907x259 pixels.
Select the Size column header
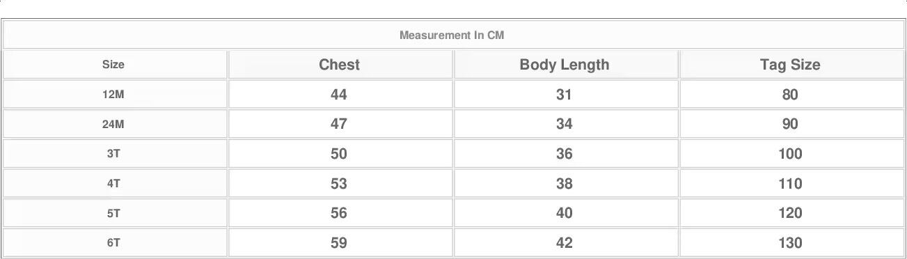click(x=114, y=65)
